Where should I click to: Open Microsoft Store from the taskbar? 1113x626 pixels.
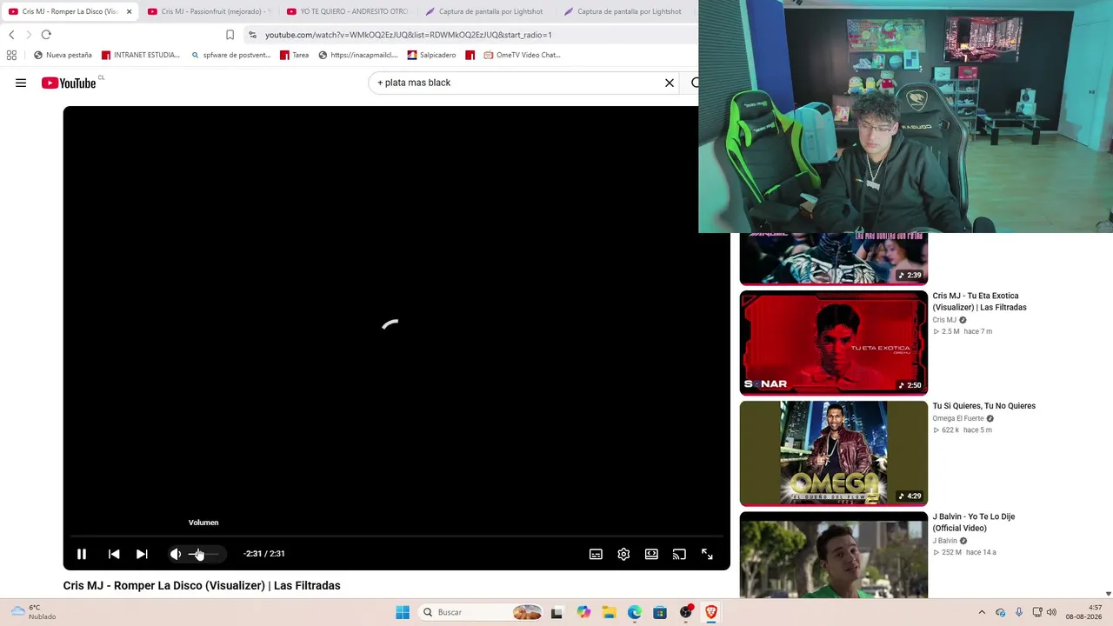[660, 612]
